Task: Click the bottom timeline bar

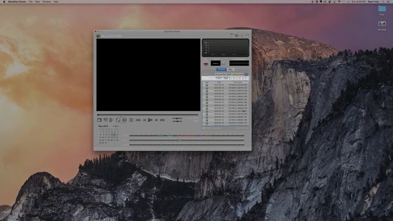Action: tap(187, 145)
